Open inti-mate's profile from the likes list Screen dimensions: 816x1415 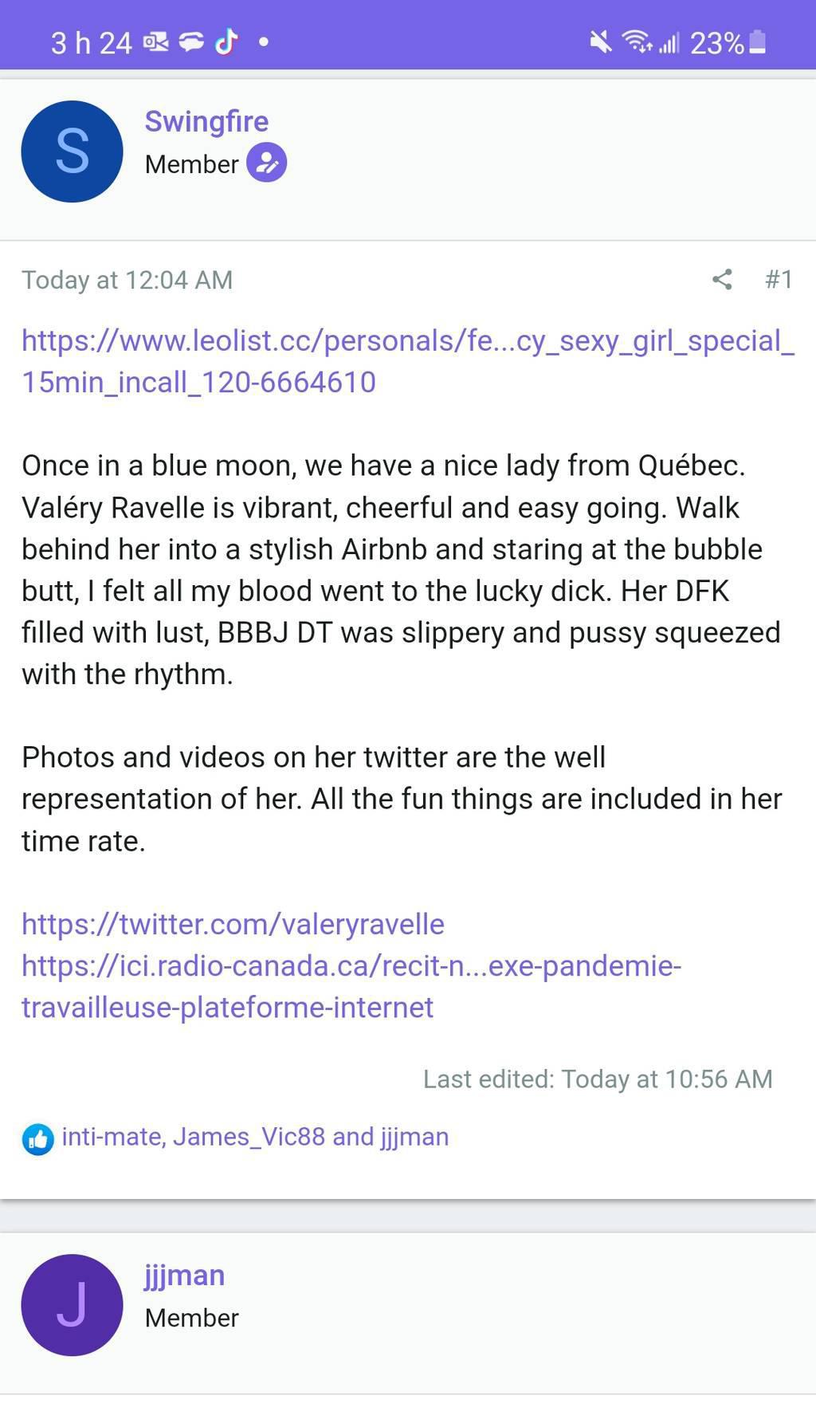click(113, 1136)
